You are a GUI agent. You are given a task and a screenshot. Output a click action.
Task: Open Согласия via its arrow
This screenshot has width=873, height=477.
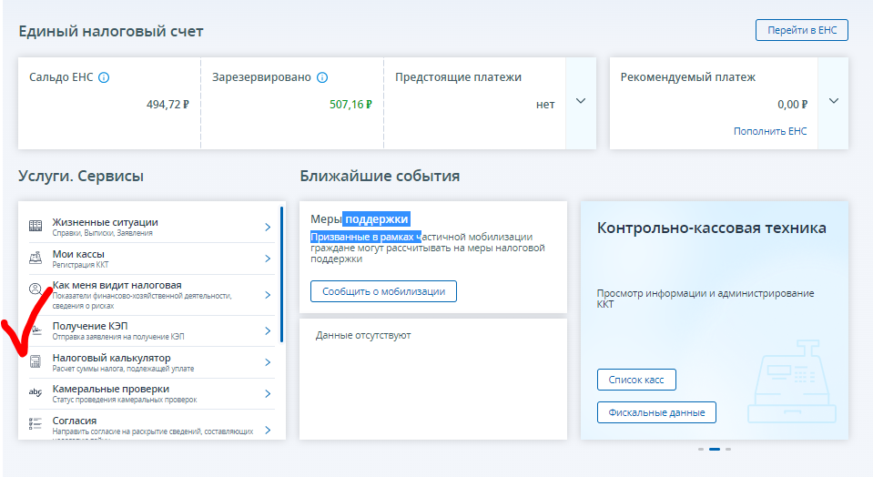[x=268, y=431]
